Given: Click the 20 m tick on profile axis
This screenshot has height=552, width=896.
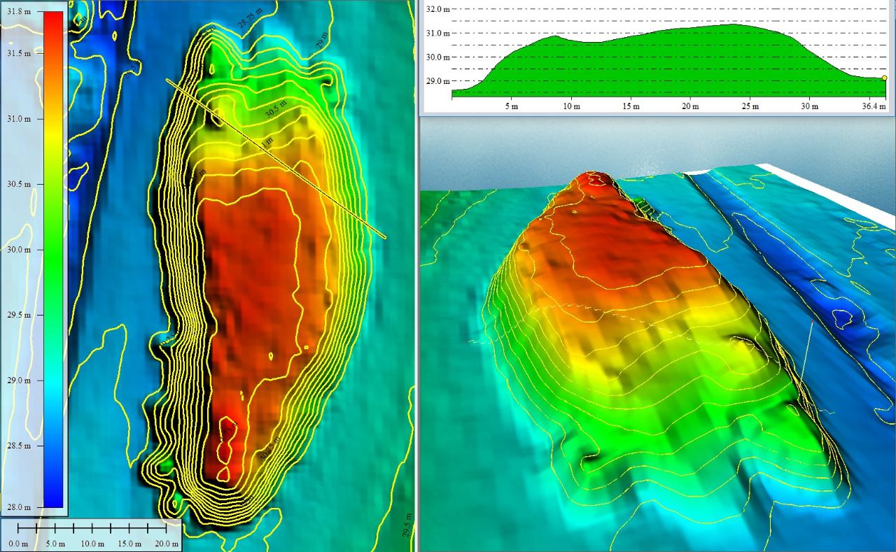Looking at the screenshot, I should pyautogui.click(x=691, y=106).
